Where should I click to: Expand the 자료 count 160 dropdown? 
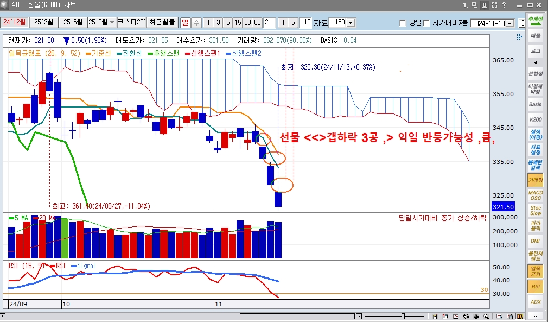pos(351,23)
